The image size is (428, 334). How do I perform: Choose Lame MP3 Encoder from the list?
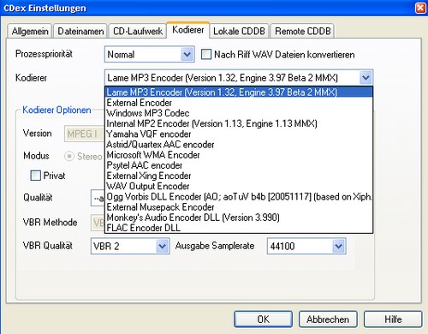(239, 92)
